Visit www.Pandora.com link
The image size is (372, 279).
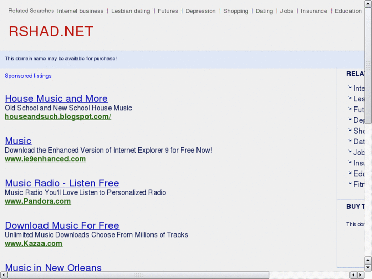click(38, 201)
